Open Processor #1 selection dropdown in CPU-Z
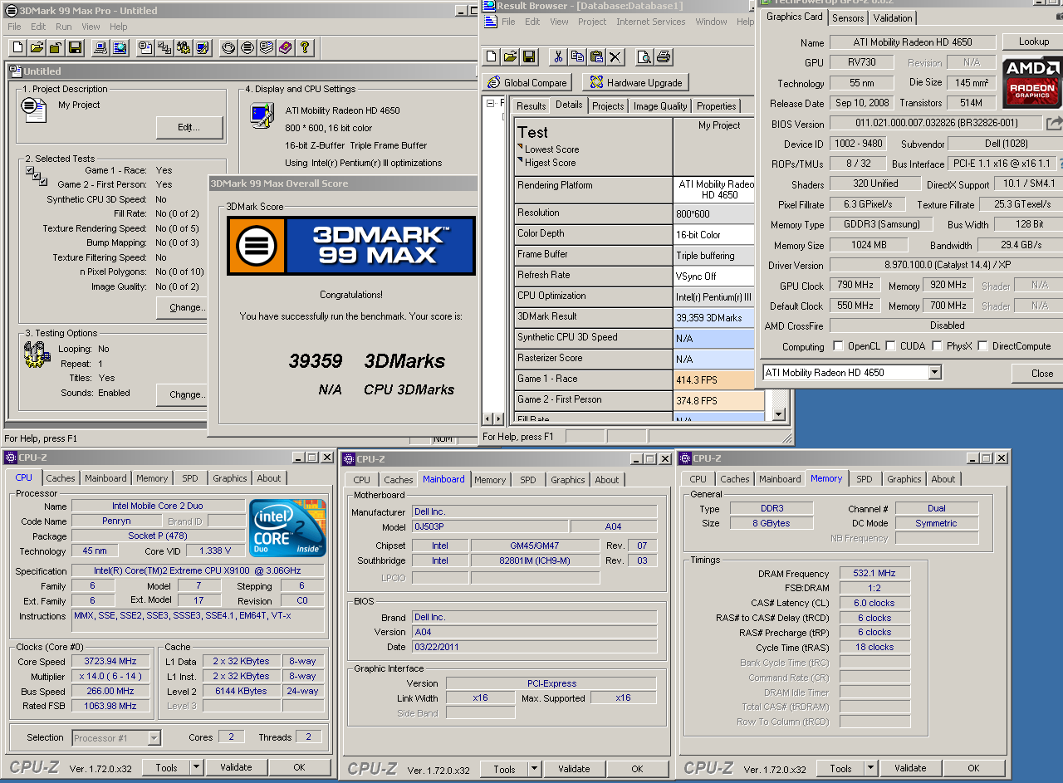The height and width of the screenshot is (783, 1063). (x=154, y=737)
